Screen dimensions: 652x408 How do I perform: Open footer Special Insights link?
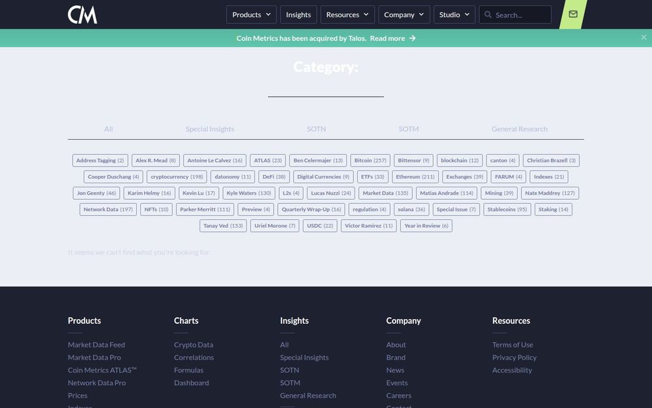coord(304,358)
